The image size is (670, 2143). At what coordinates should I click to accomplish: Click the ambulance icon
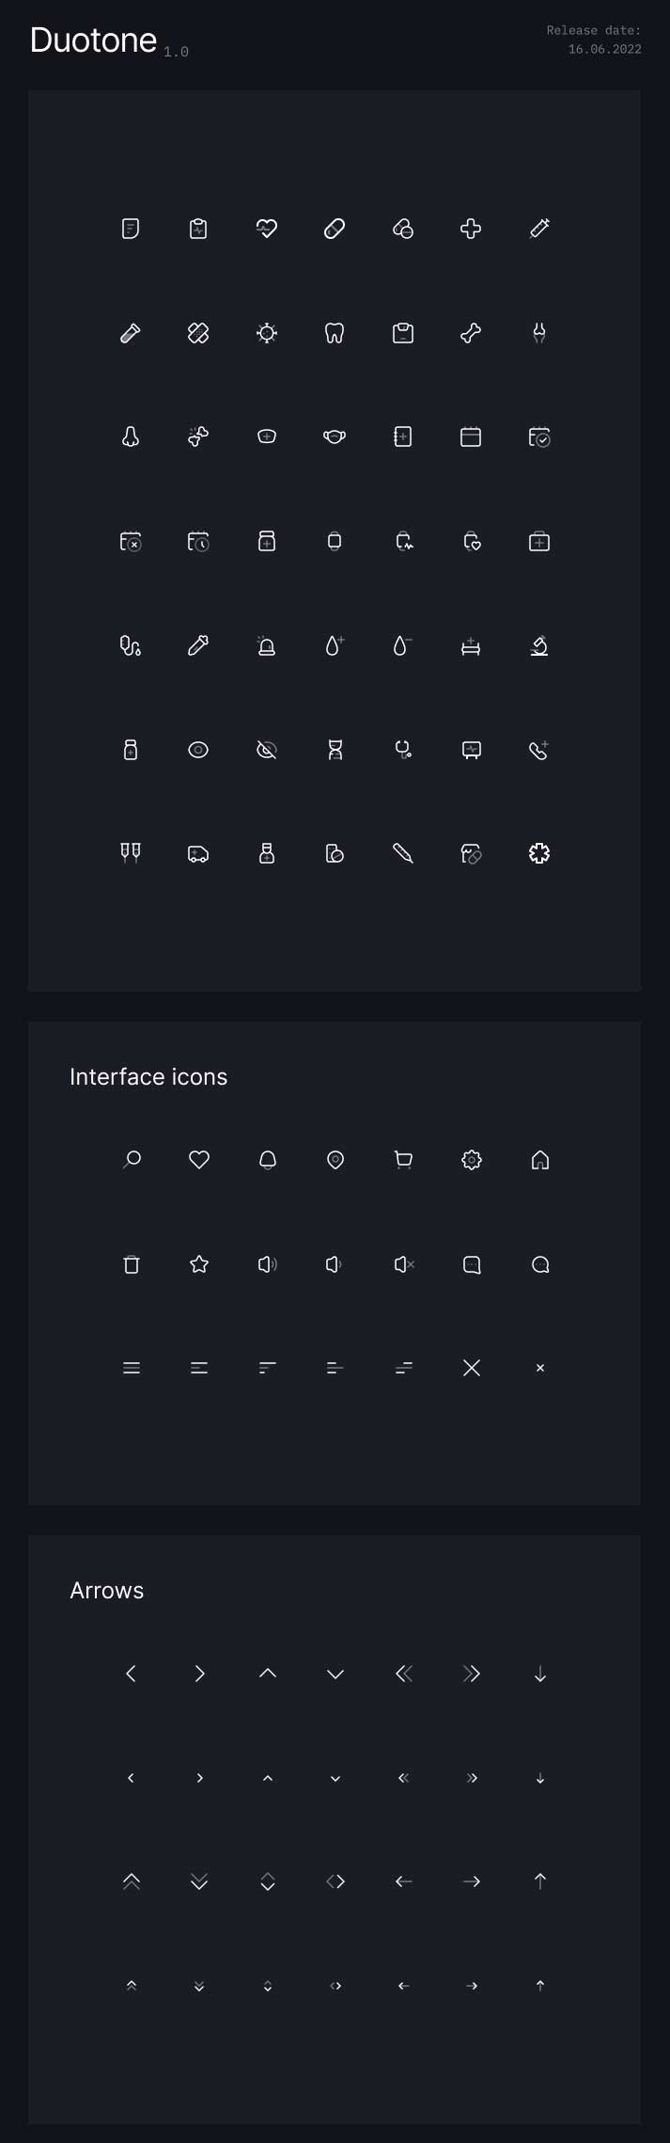click(198, 854)
